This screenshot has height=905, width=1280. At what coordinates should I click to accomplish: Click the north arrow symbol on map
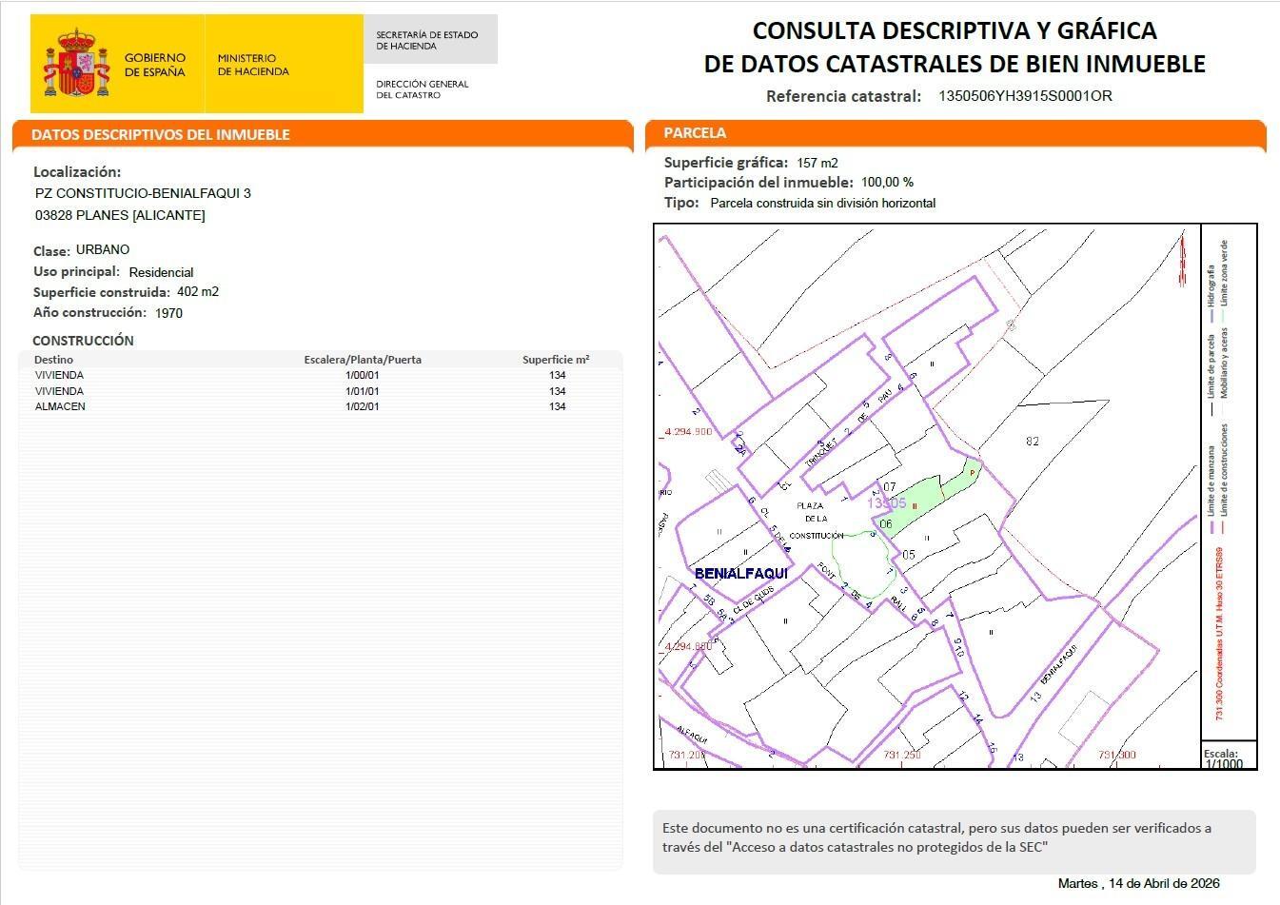click(1183, 260)
